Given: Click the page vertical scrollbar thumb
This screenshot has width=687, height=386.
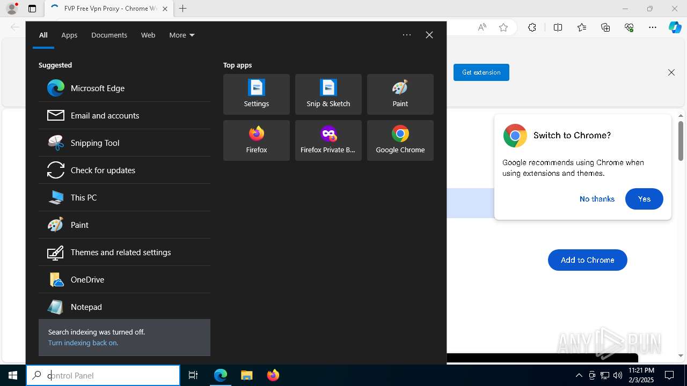Looking at the screenshot, I should click(x=681, y=140).
